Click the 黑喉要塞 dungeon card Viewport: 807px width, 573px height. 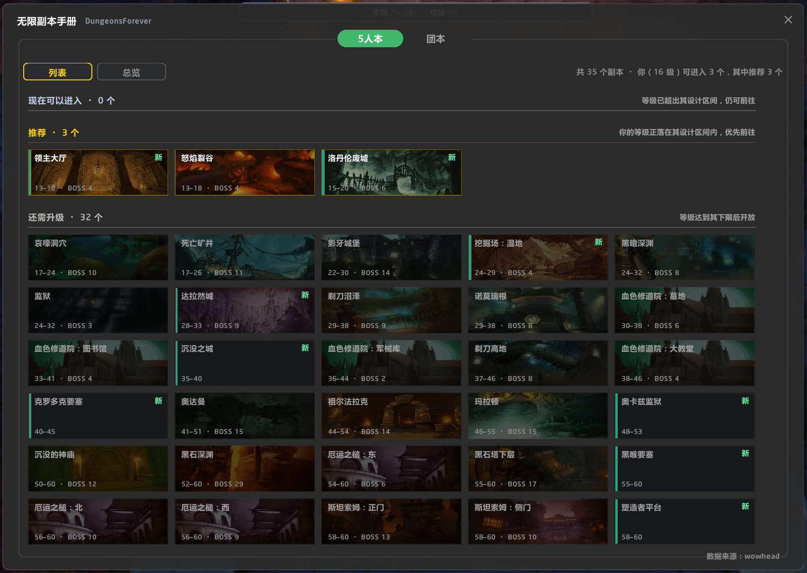685,469
